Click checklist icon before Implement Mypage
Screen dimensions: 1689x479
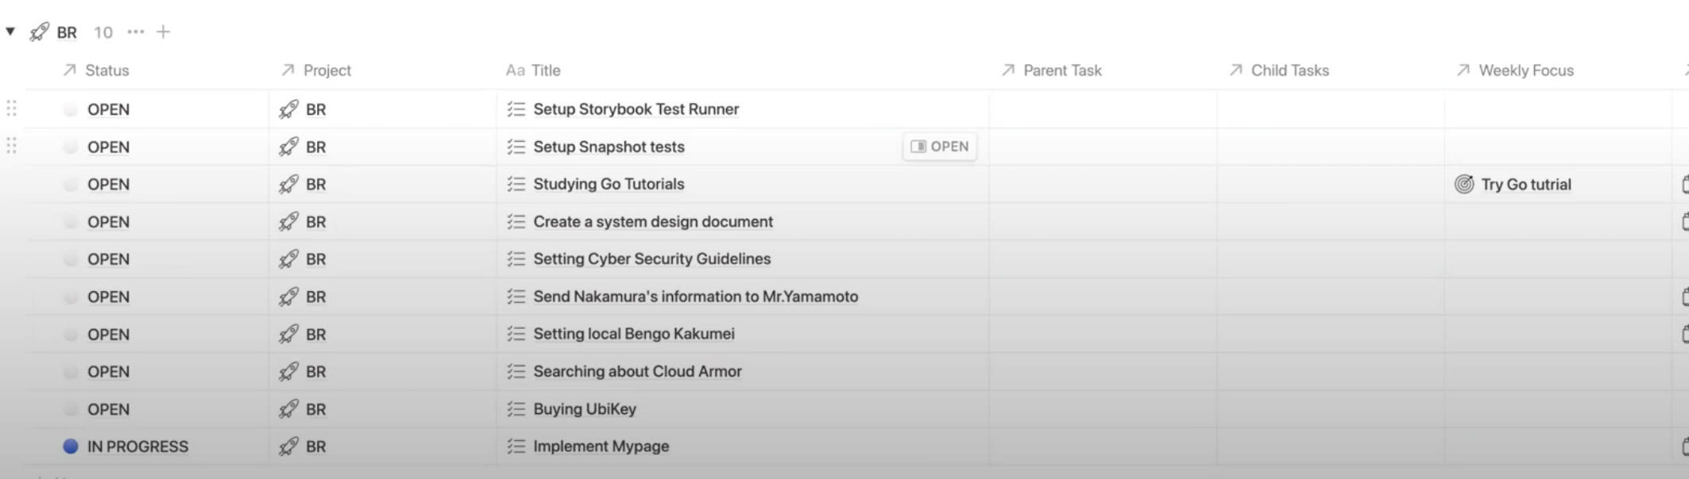coord(516,446)
